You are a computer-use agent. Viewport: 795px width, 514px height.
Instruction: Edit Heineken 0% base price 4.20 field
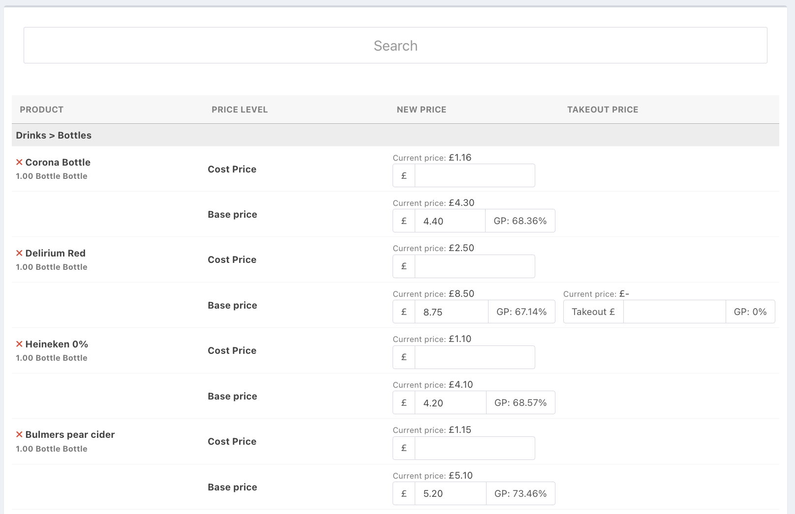coord(451,402)
